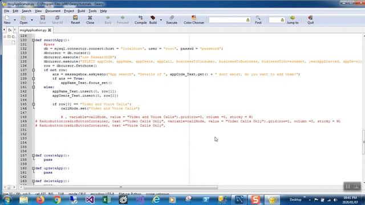Open the View menu
Screen dimensions: 365x205
click(38, 11)
